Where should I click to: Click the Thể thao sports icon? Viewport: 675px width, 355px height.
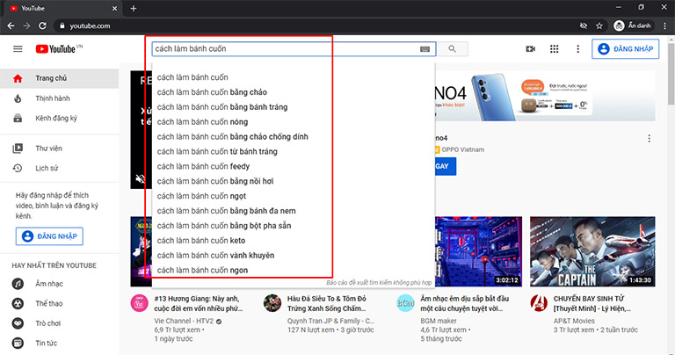pyautogui.click(x=18, y=303)
